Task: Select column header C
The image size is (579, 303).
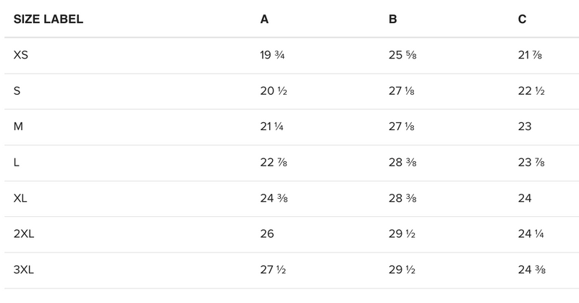Action: pos(522,20)
